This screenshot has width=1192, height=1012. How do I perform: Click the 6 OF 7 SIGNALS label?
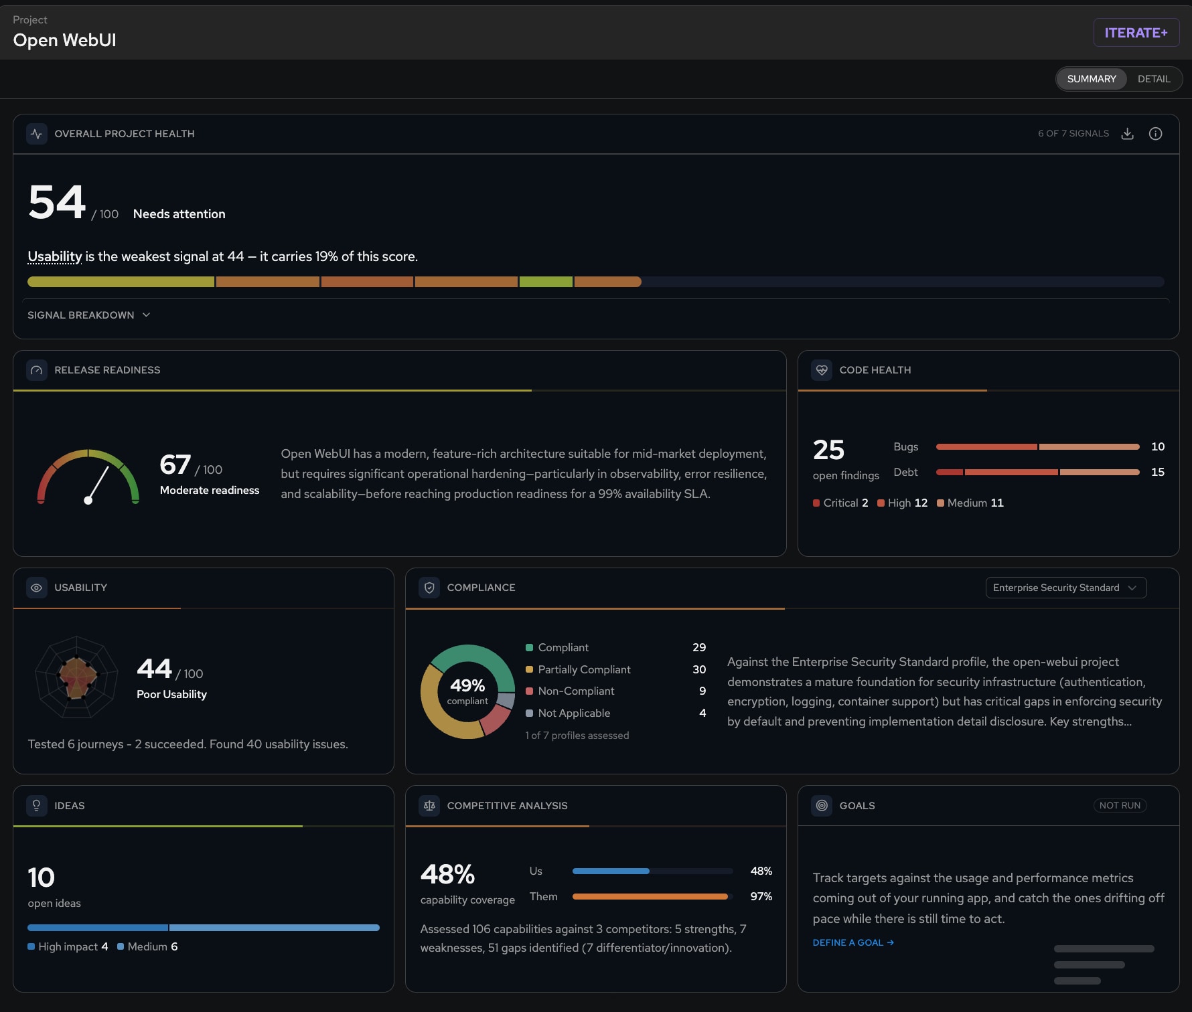point(1073,134)
